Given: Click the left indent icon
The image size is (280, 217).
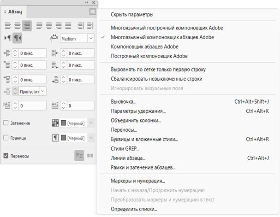Looking at the screenshot, I should click(7, 53).
